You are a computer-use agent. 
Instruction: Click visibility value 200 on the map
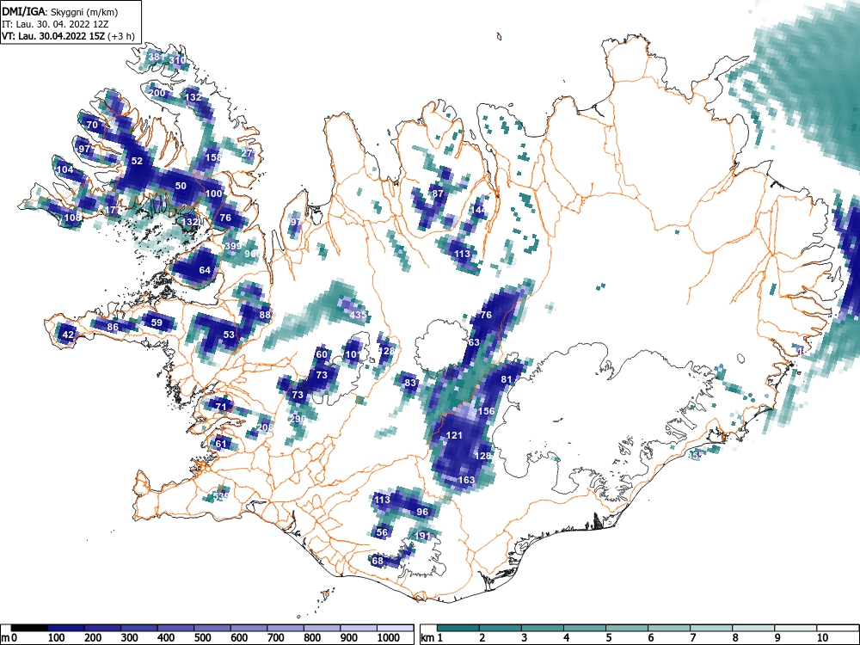(x=157, y=93)
